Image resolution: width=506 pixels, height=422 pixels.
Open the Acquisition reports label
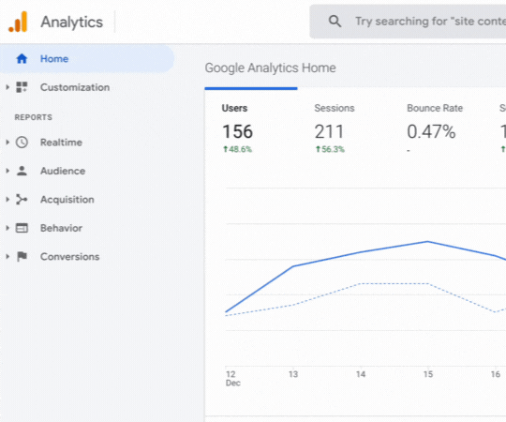(x=67, y=200)
